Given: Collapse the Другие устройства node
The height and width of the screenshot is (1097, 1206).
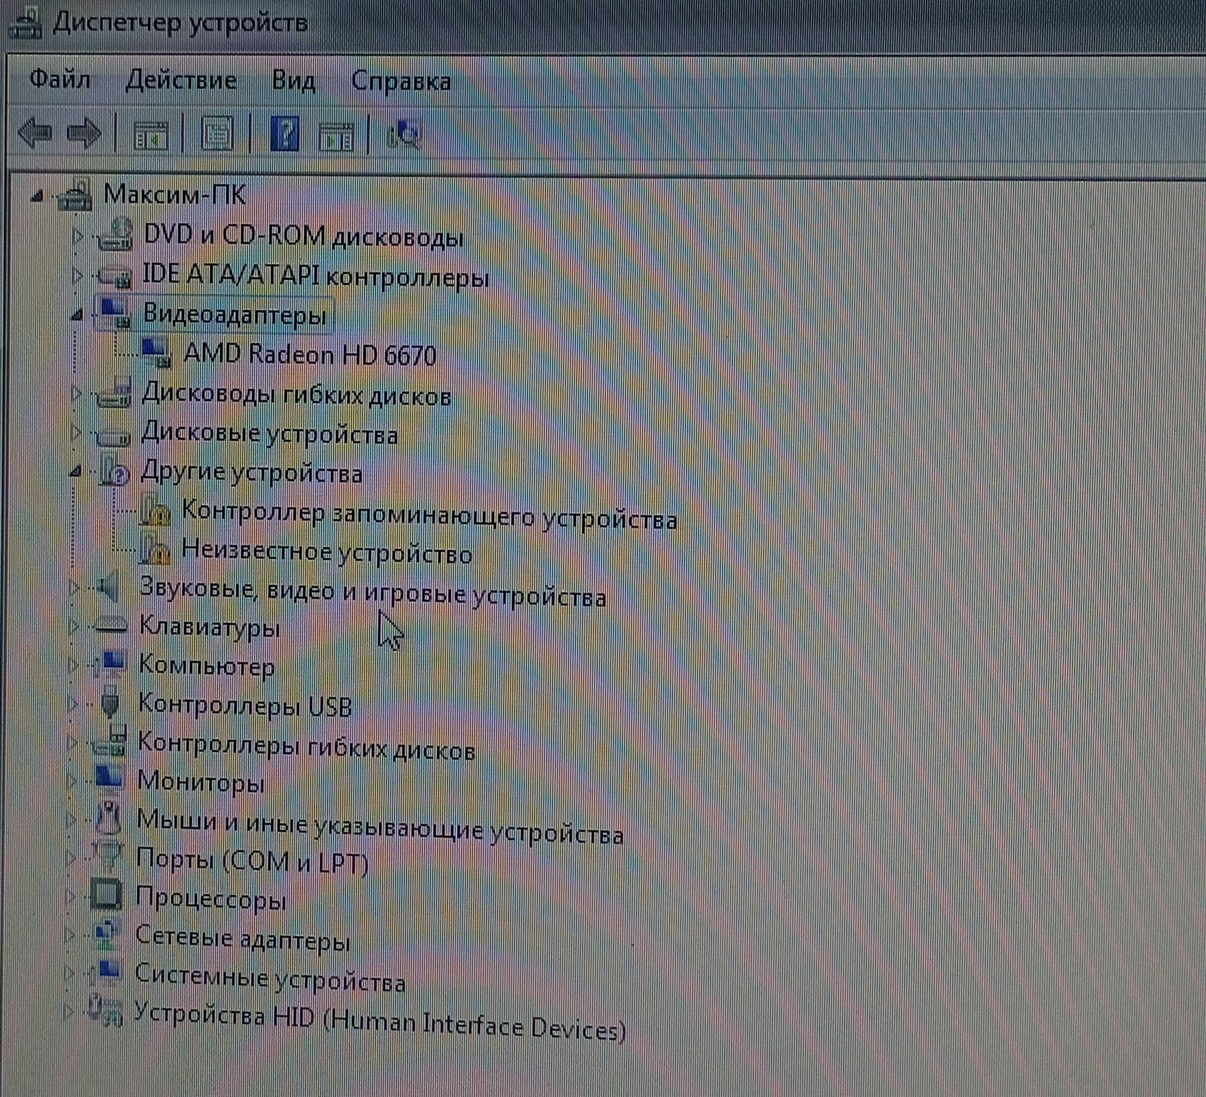Looking at the screenshot, I should [75, 472].
